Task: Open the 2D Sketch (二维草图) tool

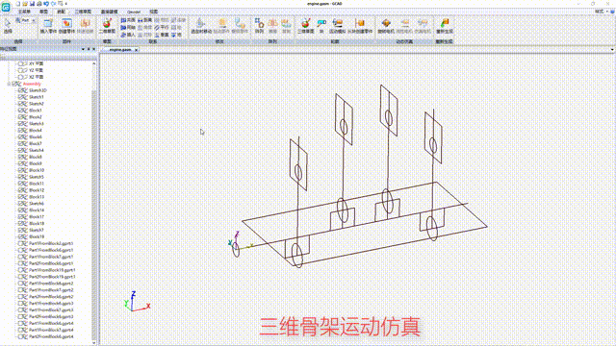Action: pyautogui.click(x=107, y=26)
